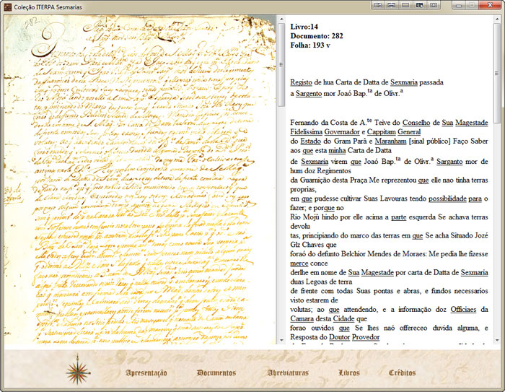The image size is (505, 392).
Task: Open the Abreviaturas page
Action: 287,373
